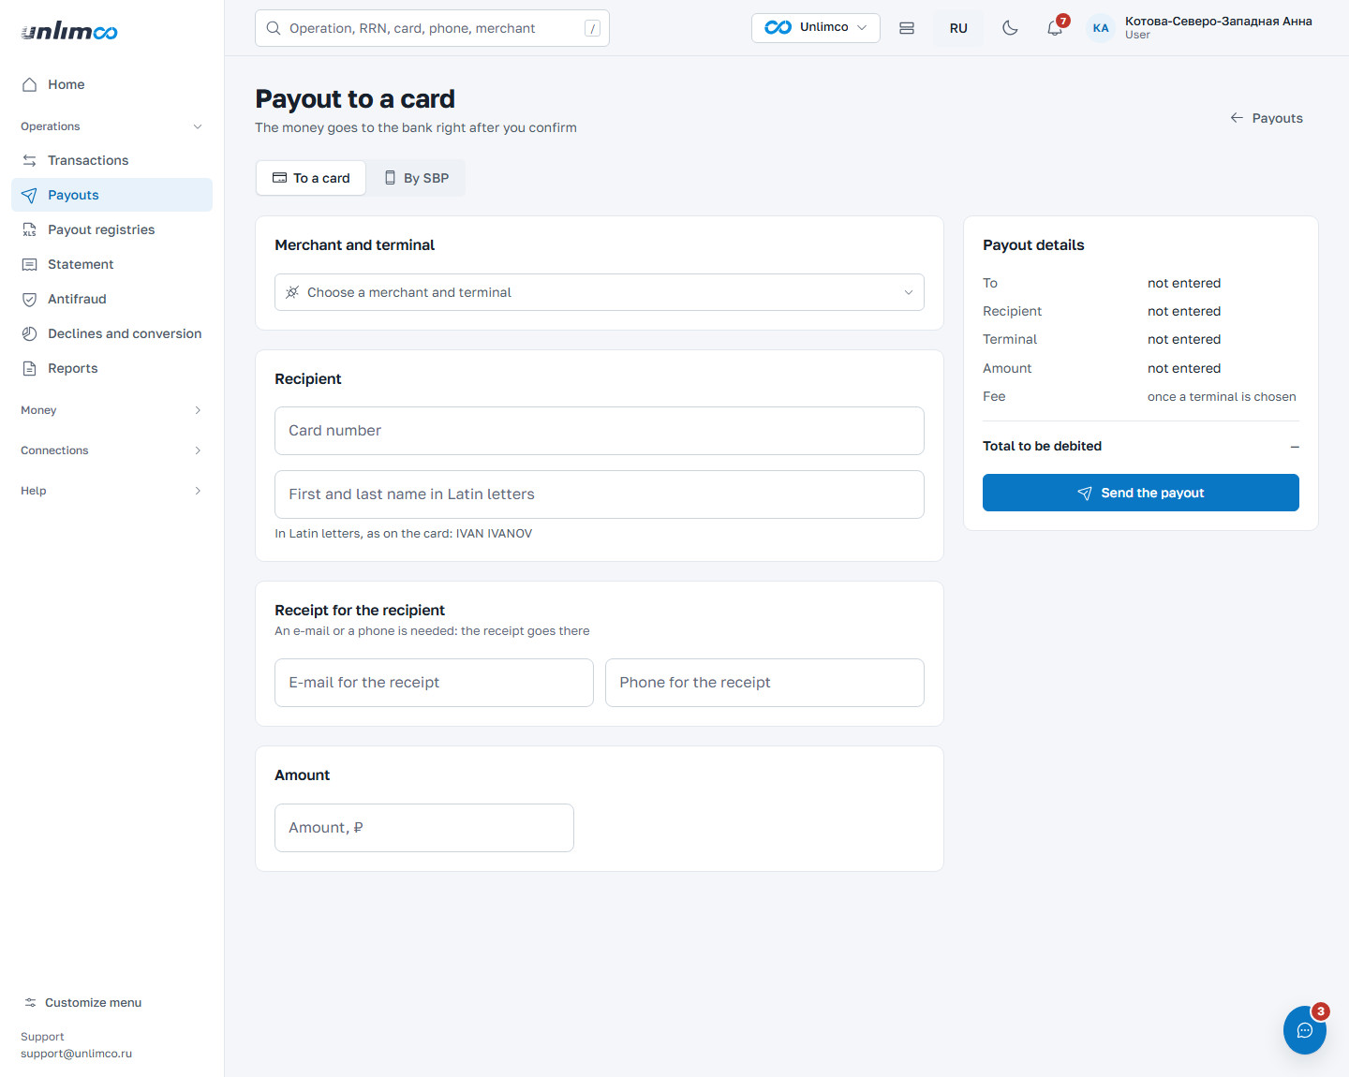Open Declines and conversion menu item
1349x1077 pixels.
click(x=111, y=333)
